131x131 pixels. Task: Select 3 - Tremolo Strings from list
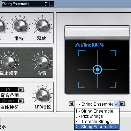tap(97, 122)
